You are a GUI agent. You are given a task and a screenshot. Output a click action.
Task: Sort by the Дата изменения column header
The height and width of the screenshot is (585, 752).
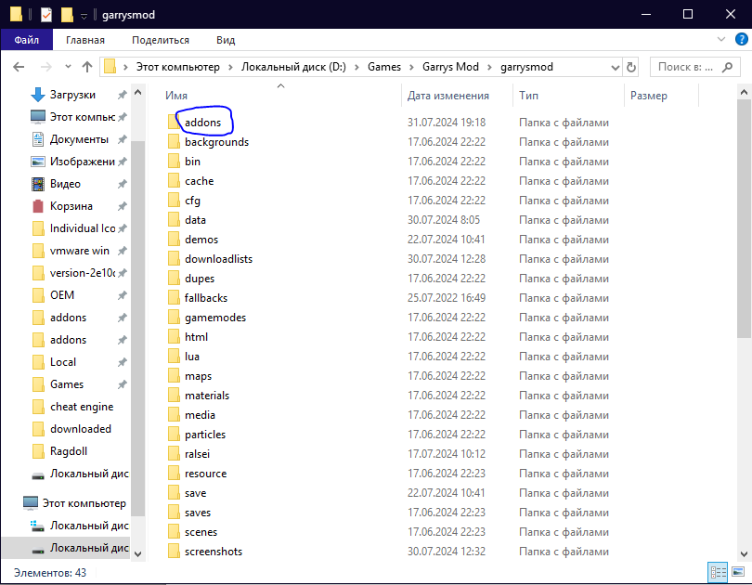(x=448, y=96)
